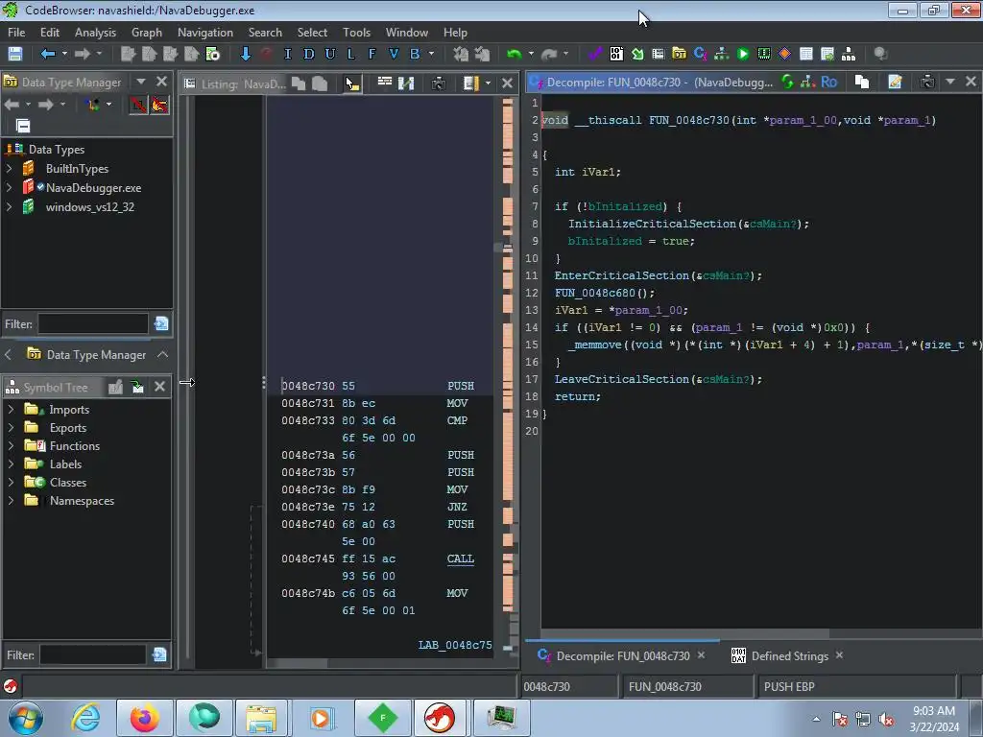
Task: Toggle the 'Ro' read-only decompiler button
Action: [x=828, y=82]
